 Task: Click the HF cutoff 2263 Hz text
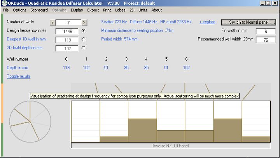coord(176,22)
